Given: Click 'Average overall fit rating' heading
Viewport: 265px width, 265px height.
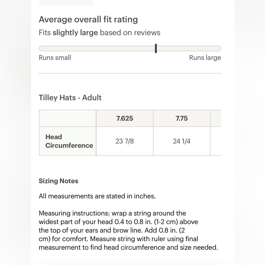Looking at the screenshot, I should point(88,19).
